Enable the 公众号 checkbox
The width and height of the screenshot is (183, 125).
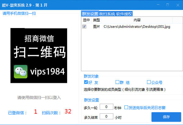click(x=149, y=82)
